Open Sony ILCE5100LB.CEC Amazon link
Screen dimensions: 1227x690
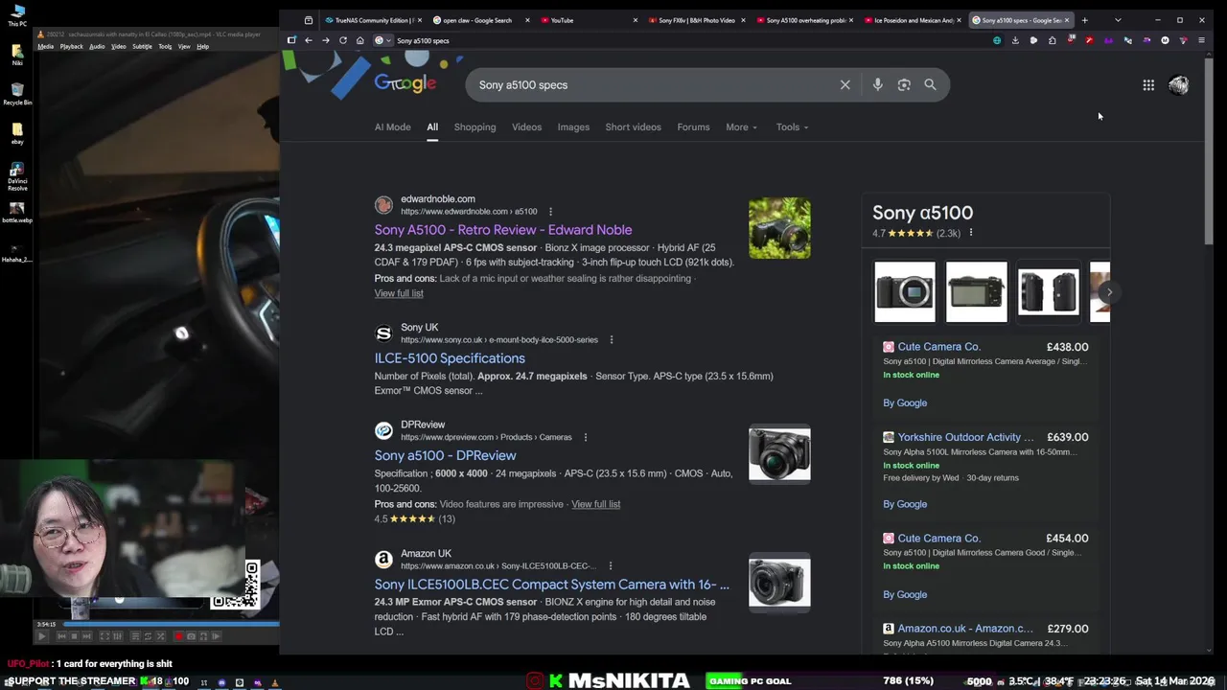pos(551,585)
